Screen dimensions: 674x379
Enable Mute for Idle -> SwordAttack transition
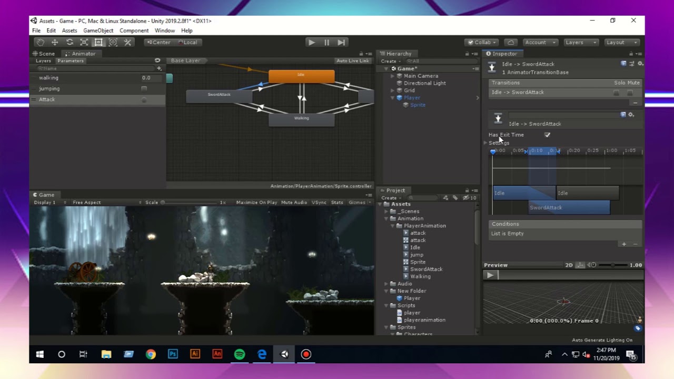(630, 93)
